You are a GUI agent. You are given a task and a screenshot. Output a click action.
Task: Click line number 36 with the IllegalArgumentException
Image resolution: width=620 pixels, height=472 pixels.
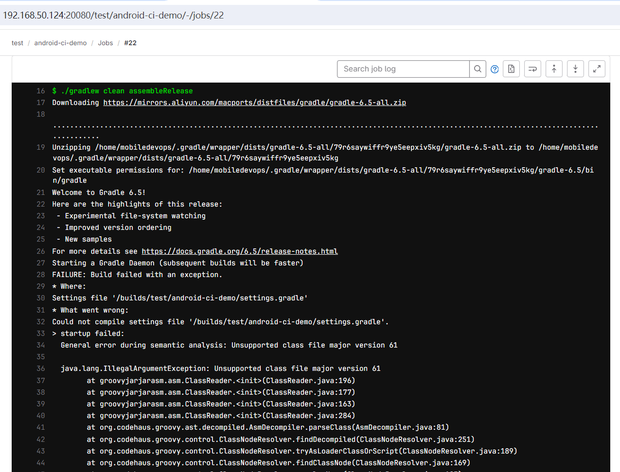coord(40,368)
